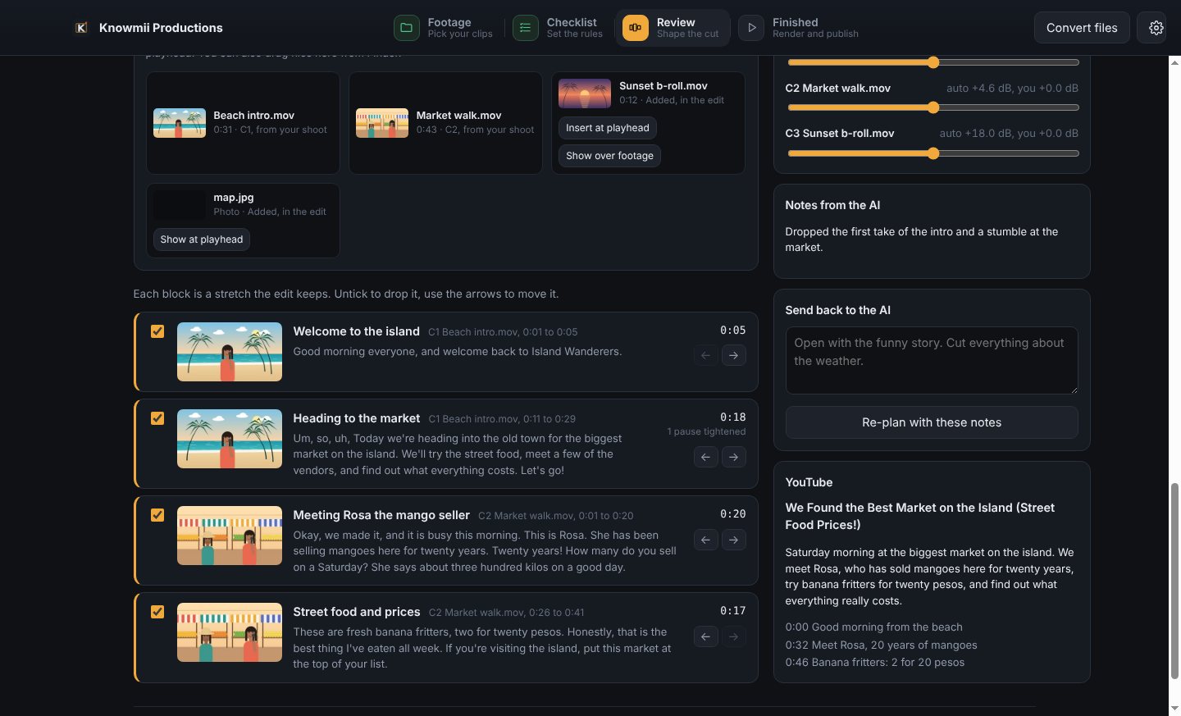The image size is (1181, 716).
Task: Open the settings gear icon
Action: (x=1156, y=28)
